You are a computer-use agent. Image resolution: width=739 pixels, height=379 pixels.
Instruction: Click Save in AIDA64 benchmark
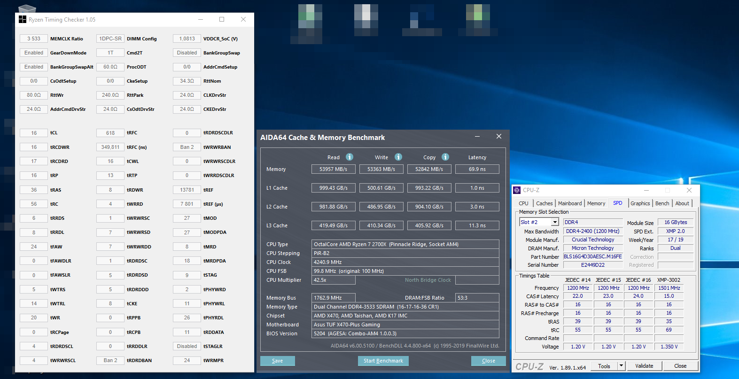[x=278, y=361]
